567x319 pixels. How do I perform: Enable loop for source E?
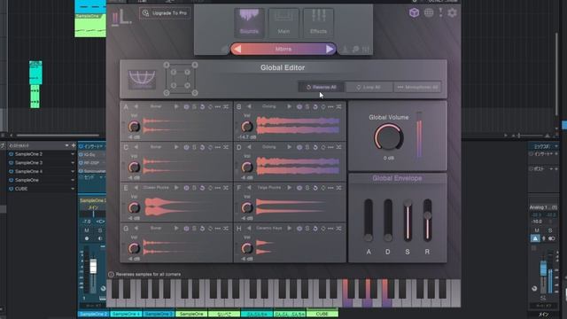coord(210,188)
